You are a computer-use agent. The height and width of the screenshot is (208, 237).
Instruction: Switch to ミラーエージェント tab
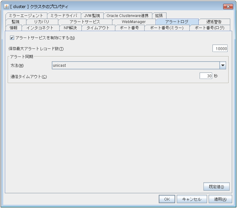pyautogui.click(x=26, y=16)
